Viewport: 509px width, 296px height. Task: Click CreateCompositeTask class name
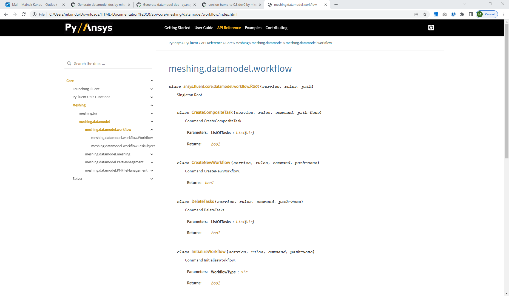tap(212, 112)
